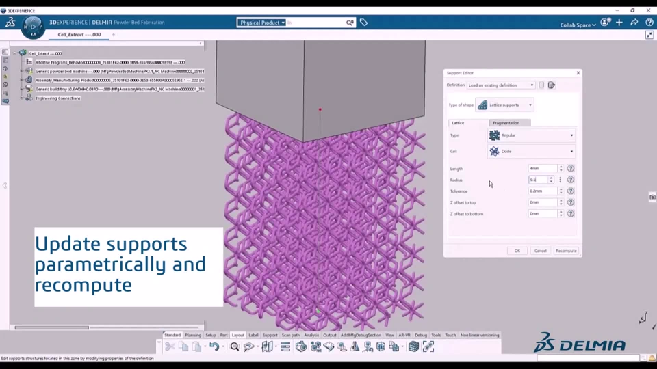Click the Radius three-dot options menu
The width and height of the screenshot is (657, 369).
[x=561, y=180]
